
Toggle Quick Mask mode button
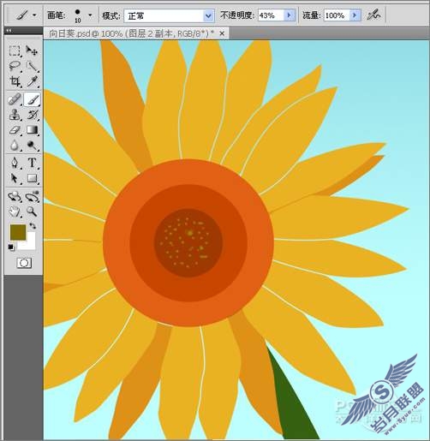coord(24,263)
